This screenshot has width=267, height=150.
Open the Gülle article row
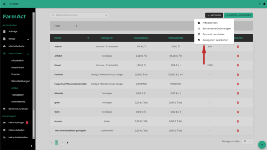click(x=151, y=112)
